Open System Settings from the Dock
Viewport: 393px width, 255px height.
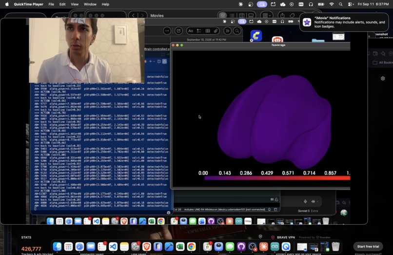(136, 247)
